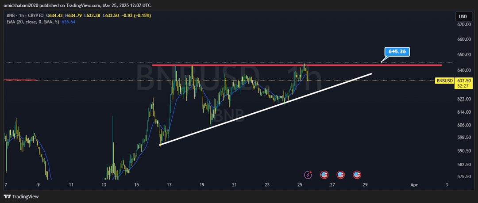The image size is (478, 203).
Task: Click the EMA value 636.64
Action: (68, 22)
